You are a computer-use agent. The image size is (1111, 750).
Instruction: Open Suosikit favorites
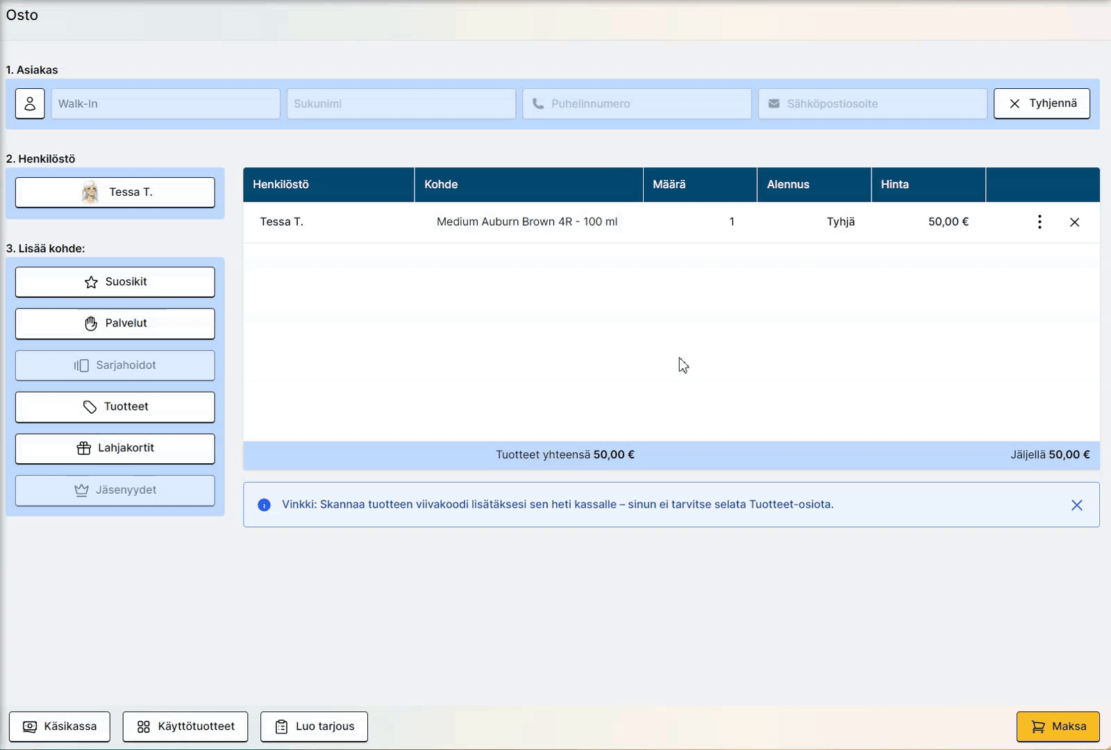115,282
